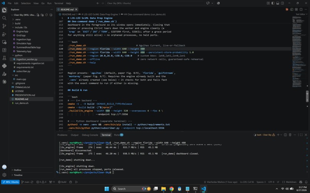This screenshot has width=310, height=193.
Task: Open the Terminal menu
Action: (58, 3)
